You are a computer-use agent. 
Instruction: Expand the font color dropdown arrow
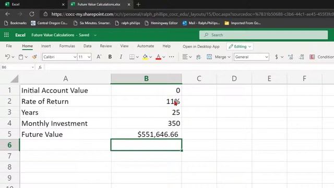(x=164, y=57)
